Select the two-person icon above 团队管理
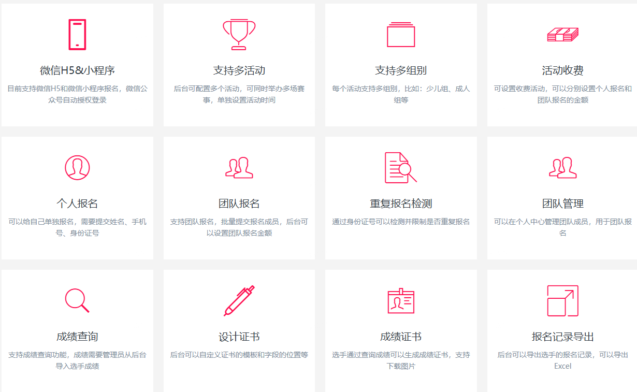637x392 pixels. tap(562, 168)
